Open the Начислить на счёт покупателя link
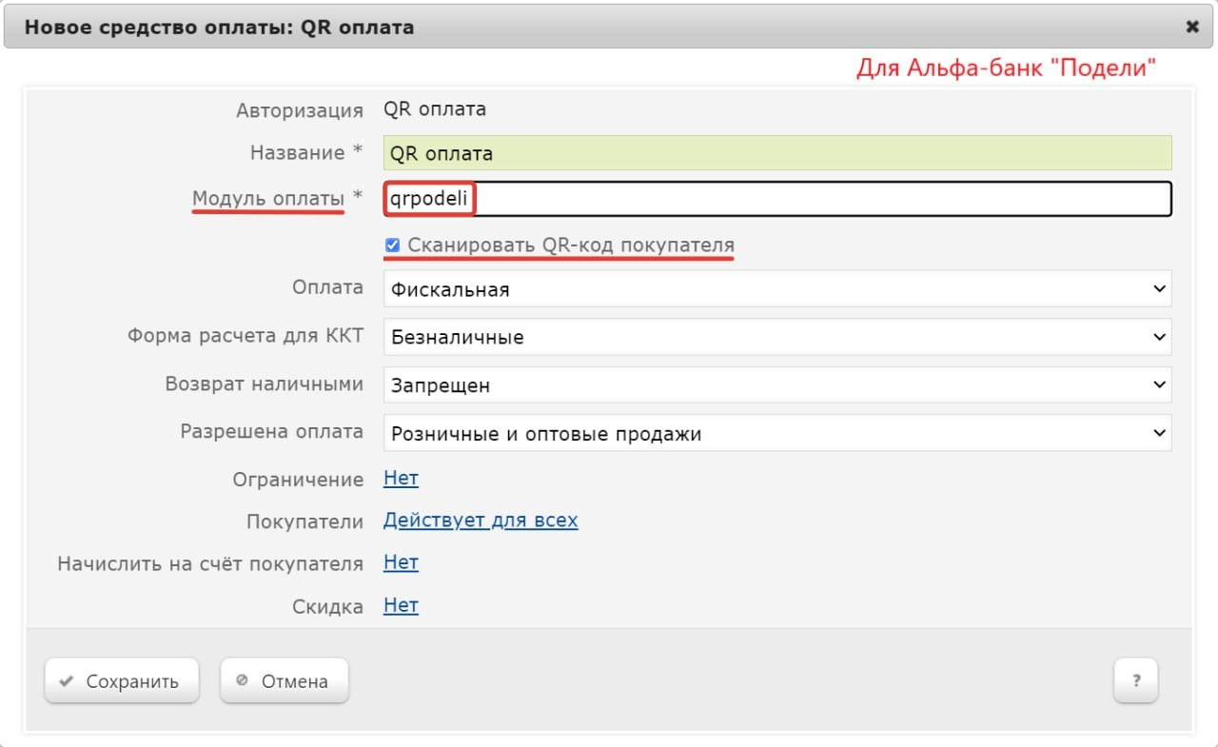Screen dimensions: 1218x747 [401, 562]
